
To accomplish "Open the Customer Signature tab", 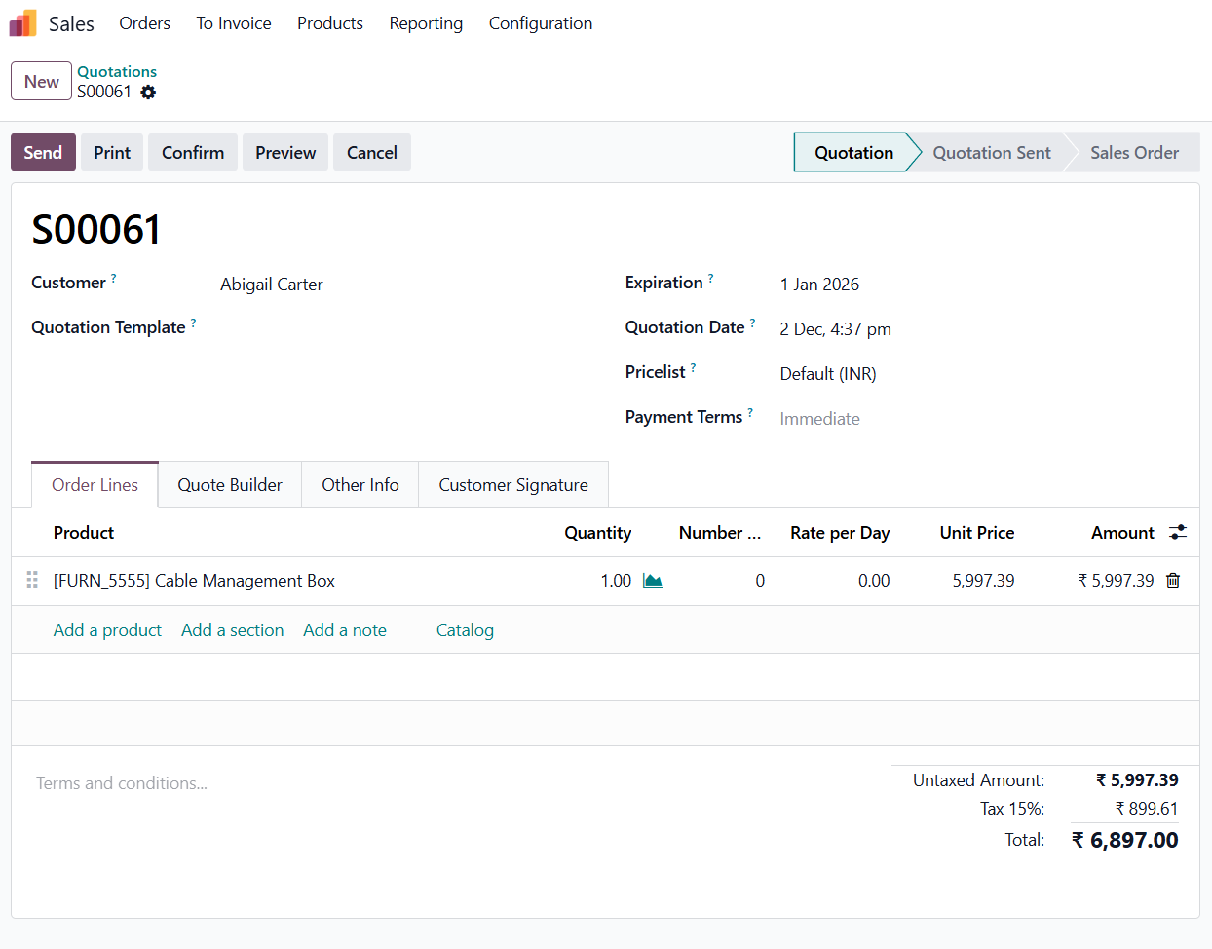I will tap(512, 485).
